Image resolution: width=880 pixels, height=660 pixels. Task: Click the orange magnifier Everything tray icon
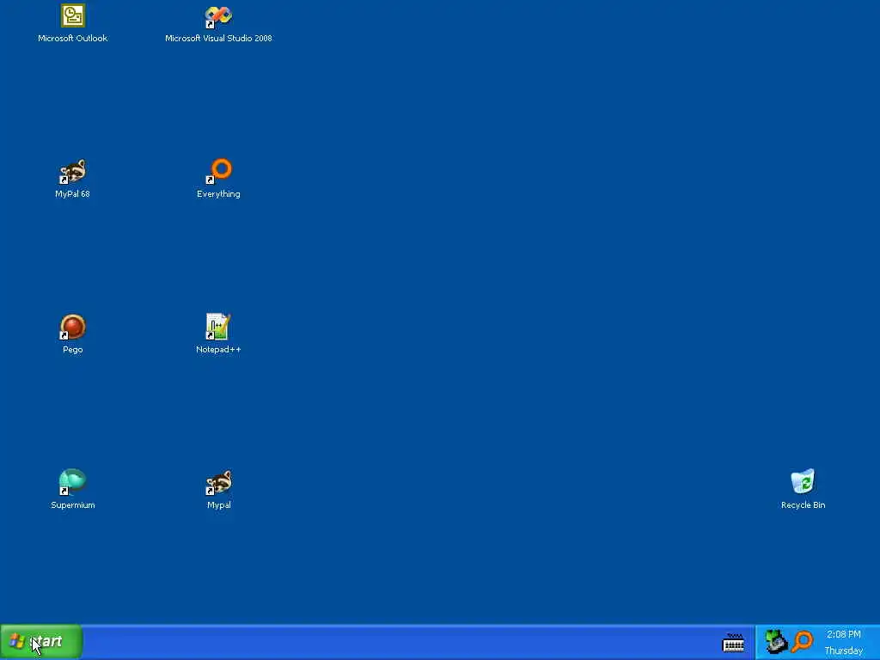[803, 641]
